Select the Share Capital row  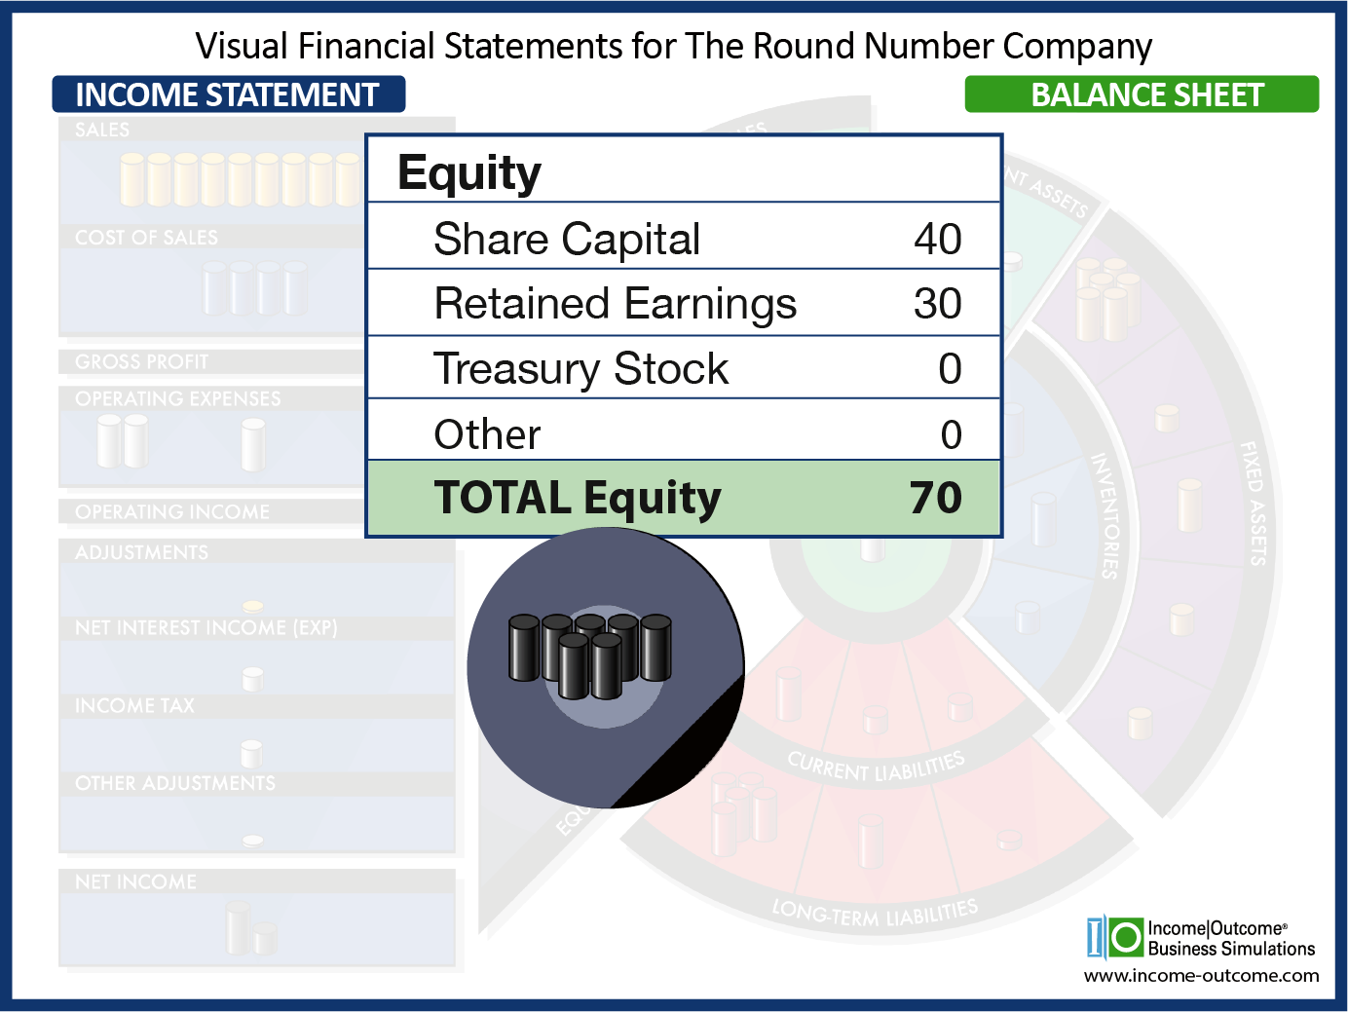click(684, 239)
